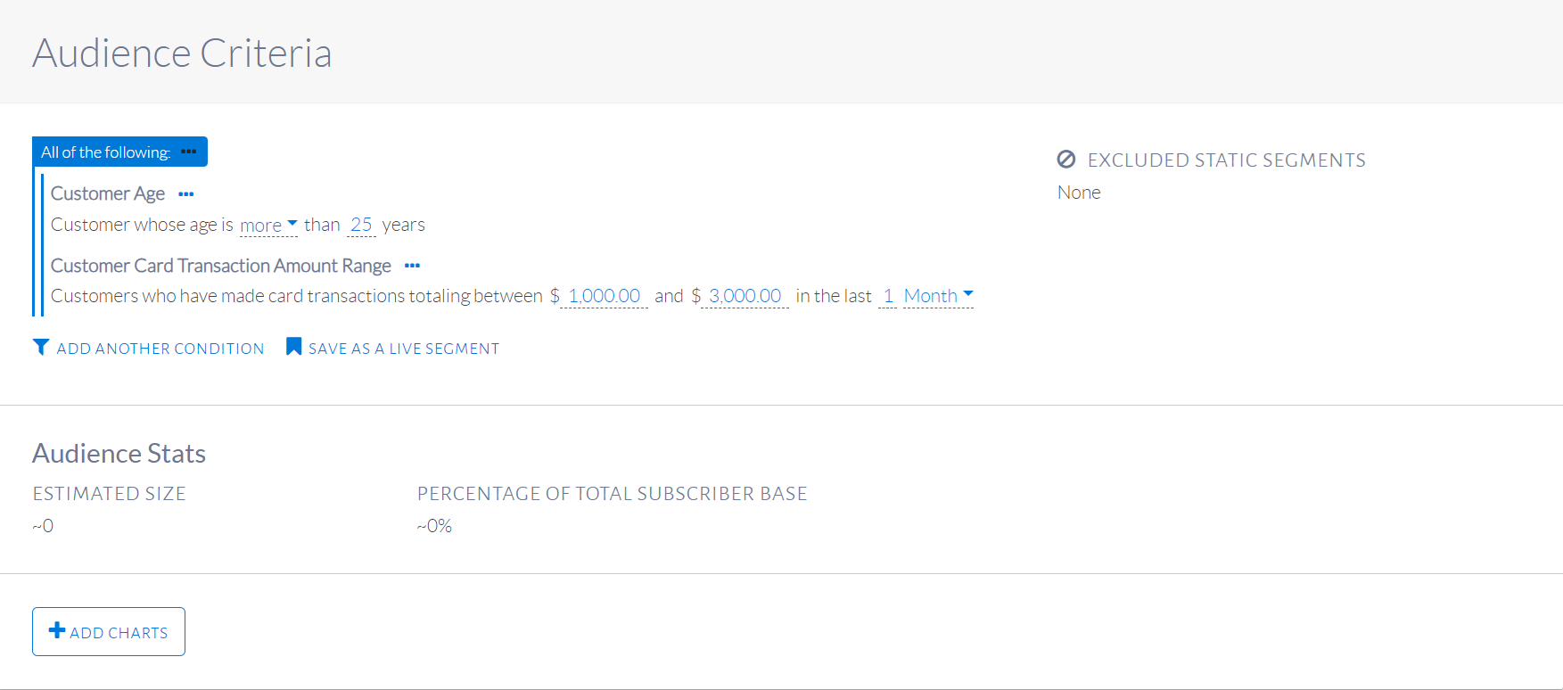Open Customer Age condition options ellipsis
1563x690 pixels.
185,194
